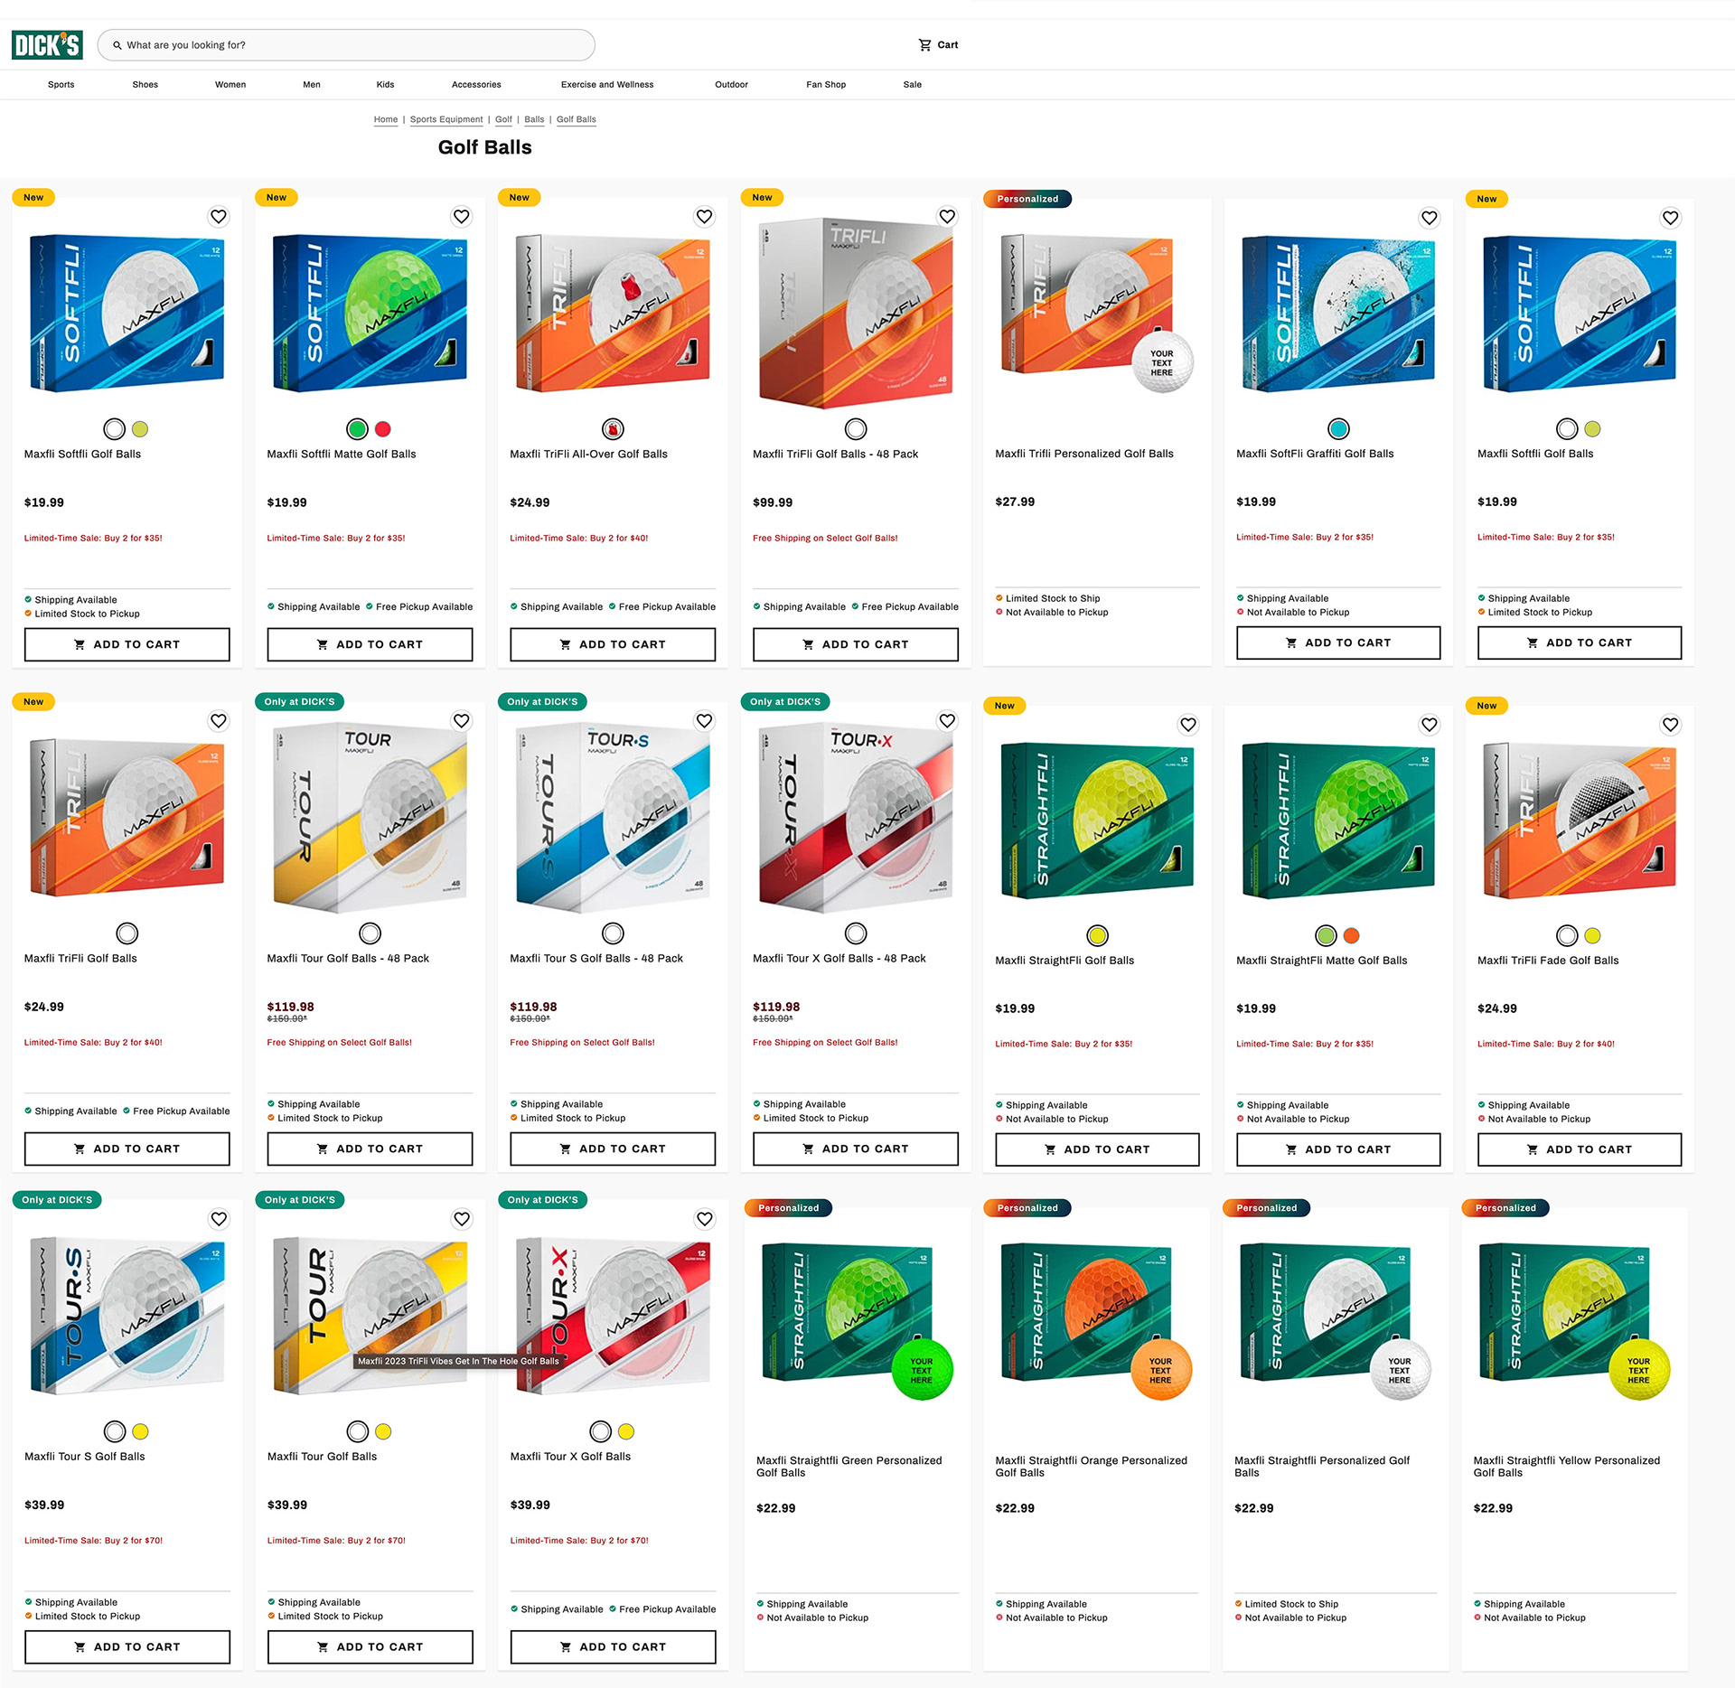1735x1688 pixels.
Task: Favorite Maxfli Tour Golf Balls 48 Pack
Action: (x=462, y=721)
